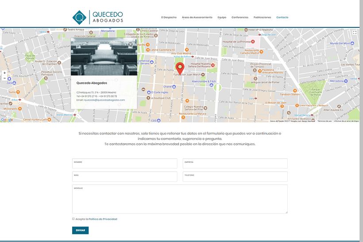The height and width of the screenshot is (242, 363).
Task: Close the Quecedo Abogados map info window
Action: (x=130, y=44)
